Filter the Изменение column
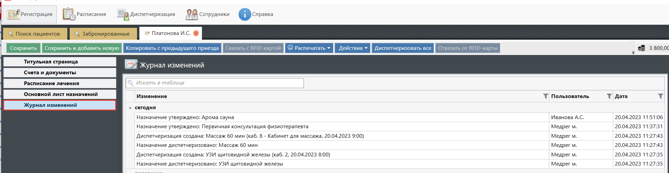The image size is (669, 173). coord(545,96)
